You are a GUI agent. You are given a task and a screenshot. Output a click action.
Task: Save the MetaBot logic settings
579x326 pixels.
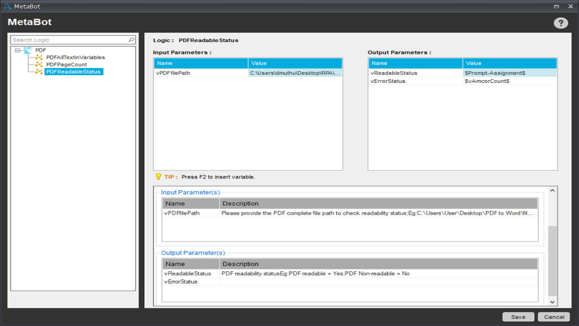click(x=518, y=317)
